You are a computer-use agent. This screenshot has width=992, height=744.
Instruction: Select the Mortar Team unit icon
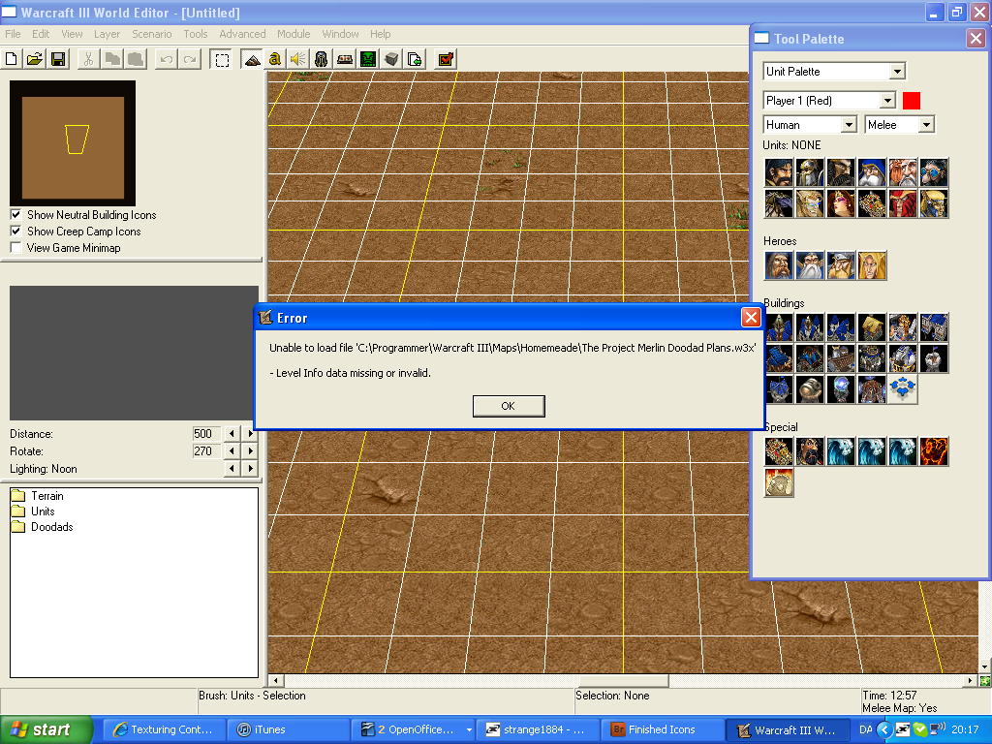903,172
